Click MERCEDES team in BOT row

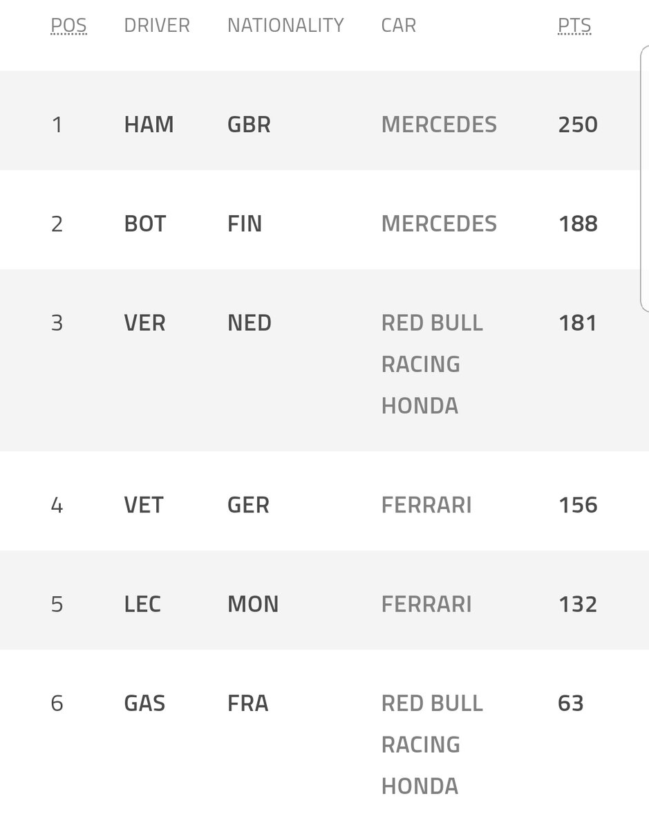point(439,224)
